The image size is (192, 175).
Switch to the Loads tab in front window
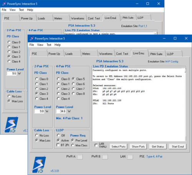click(72, 54)
